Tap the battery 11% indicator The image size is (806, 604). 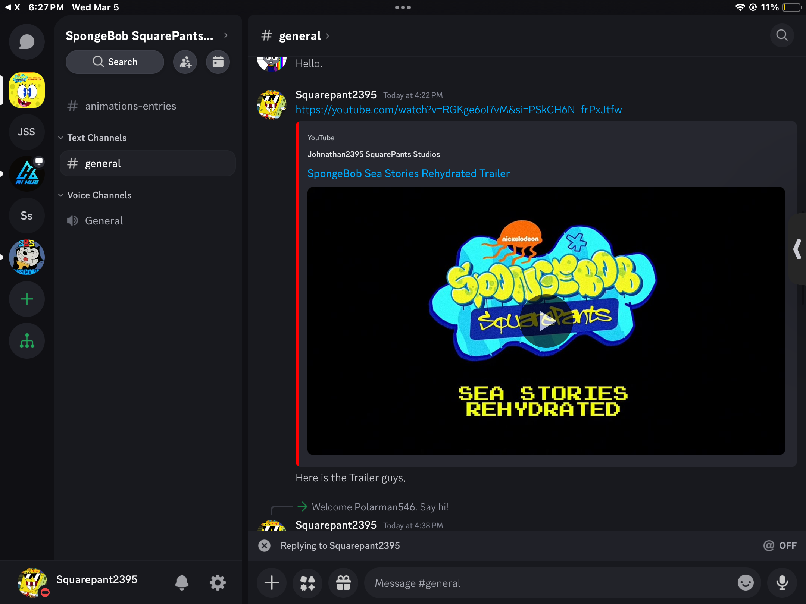781,7
